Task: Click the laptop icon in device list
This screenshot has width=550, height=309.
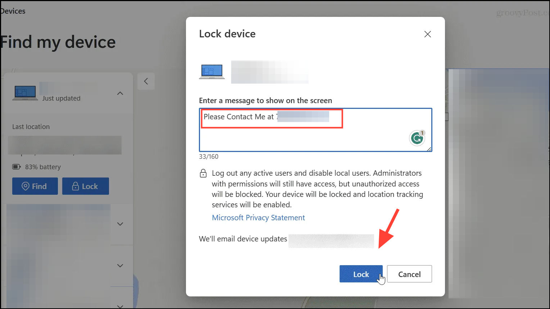Action: click(x=25, y=93)
